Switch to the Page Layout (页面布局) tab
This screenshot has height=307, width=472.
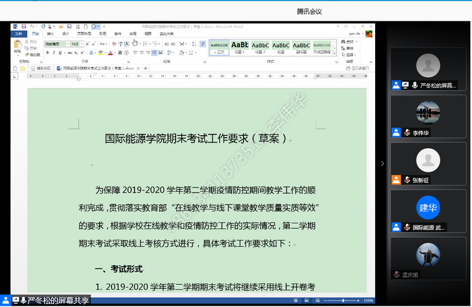tap(84, 34)
